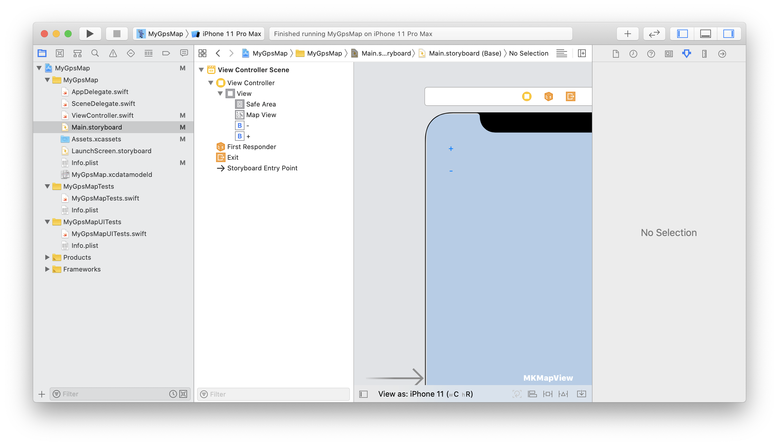The height and width of the screenshot is (446, 779).
Task: Click the document outline Filter field
Action: [x=273, y=394]
